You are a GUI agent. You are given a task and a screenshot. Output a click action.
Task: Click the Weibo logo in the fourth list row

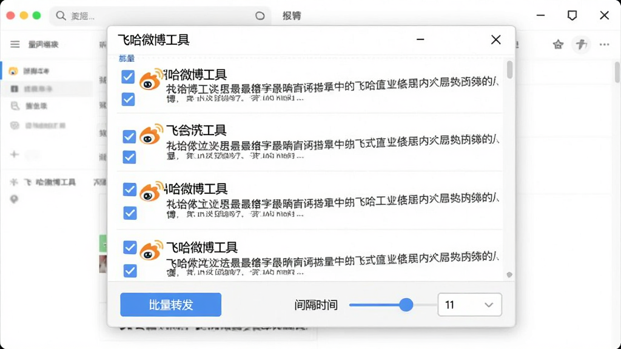point(151,250)
